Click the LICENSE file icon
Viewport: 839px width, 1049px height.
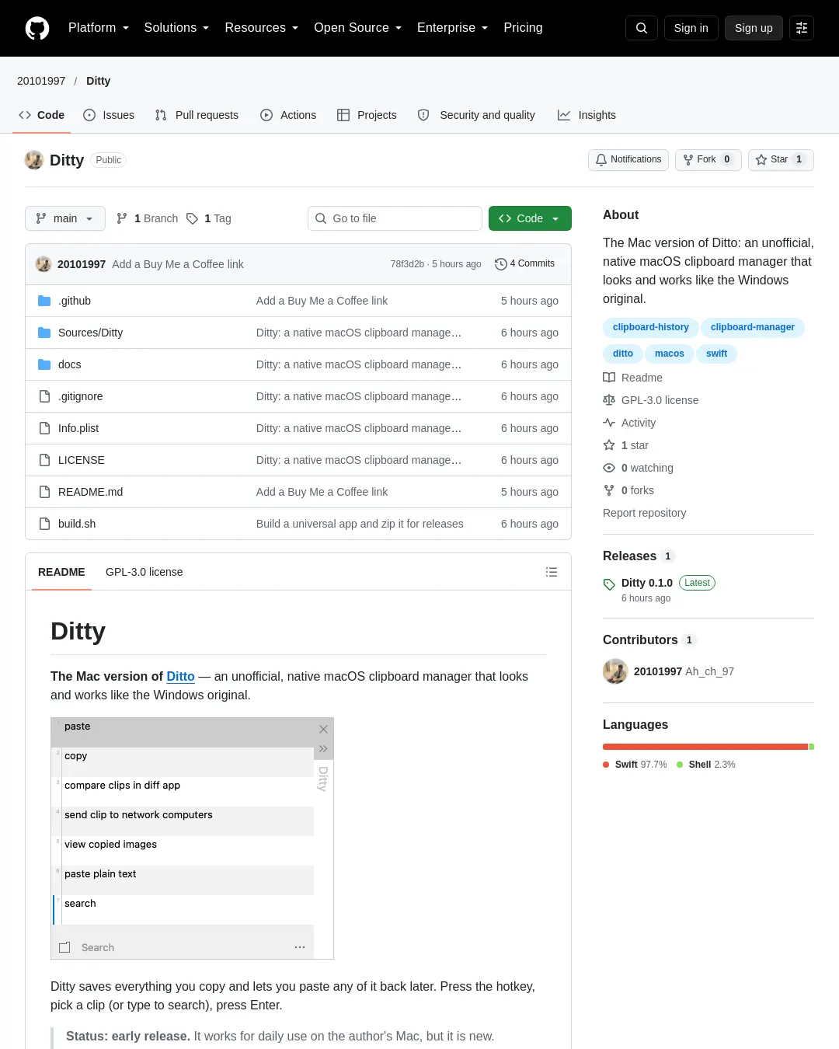click(x=44, y=460)
